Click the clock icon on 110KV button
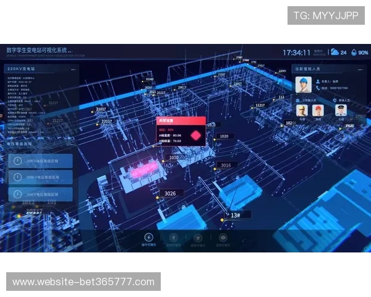 click(x=17, y=177)
